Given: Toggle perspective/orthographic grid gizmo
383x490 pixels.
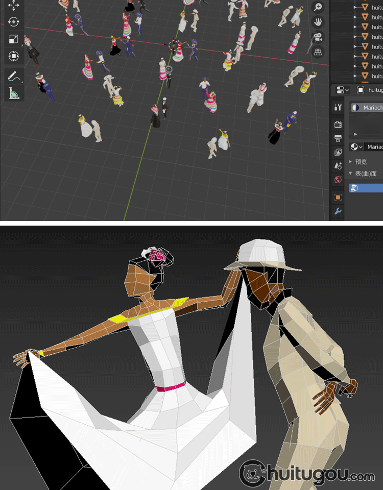Looking at the screenshot, I should 318,52.
